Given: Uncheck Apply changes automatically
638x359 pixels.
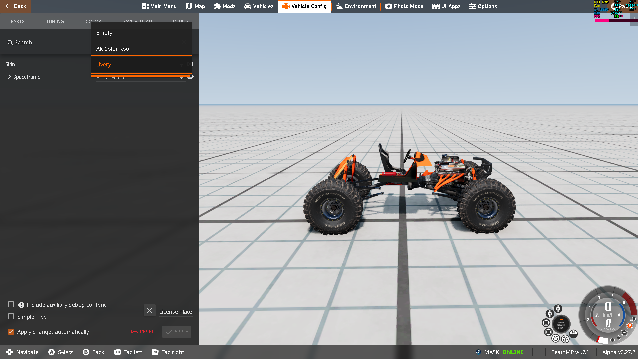Looking at the screenshot, I should coord(11,332).
